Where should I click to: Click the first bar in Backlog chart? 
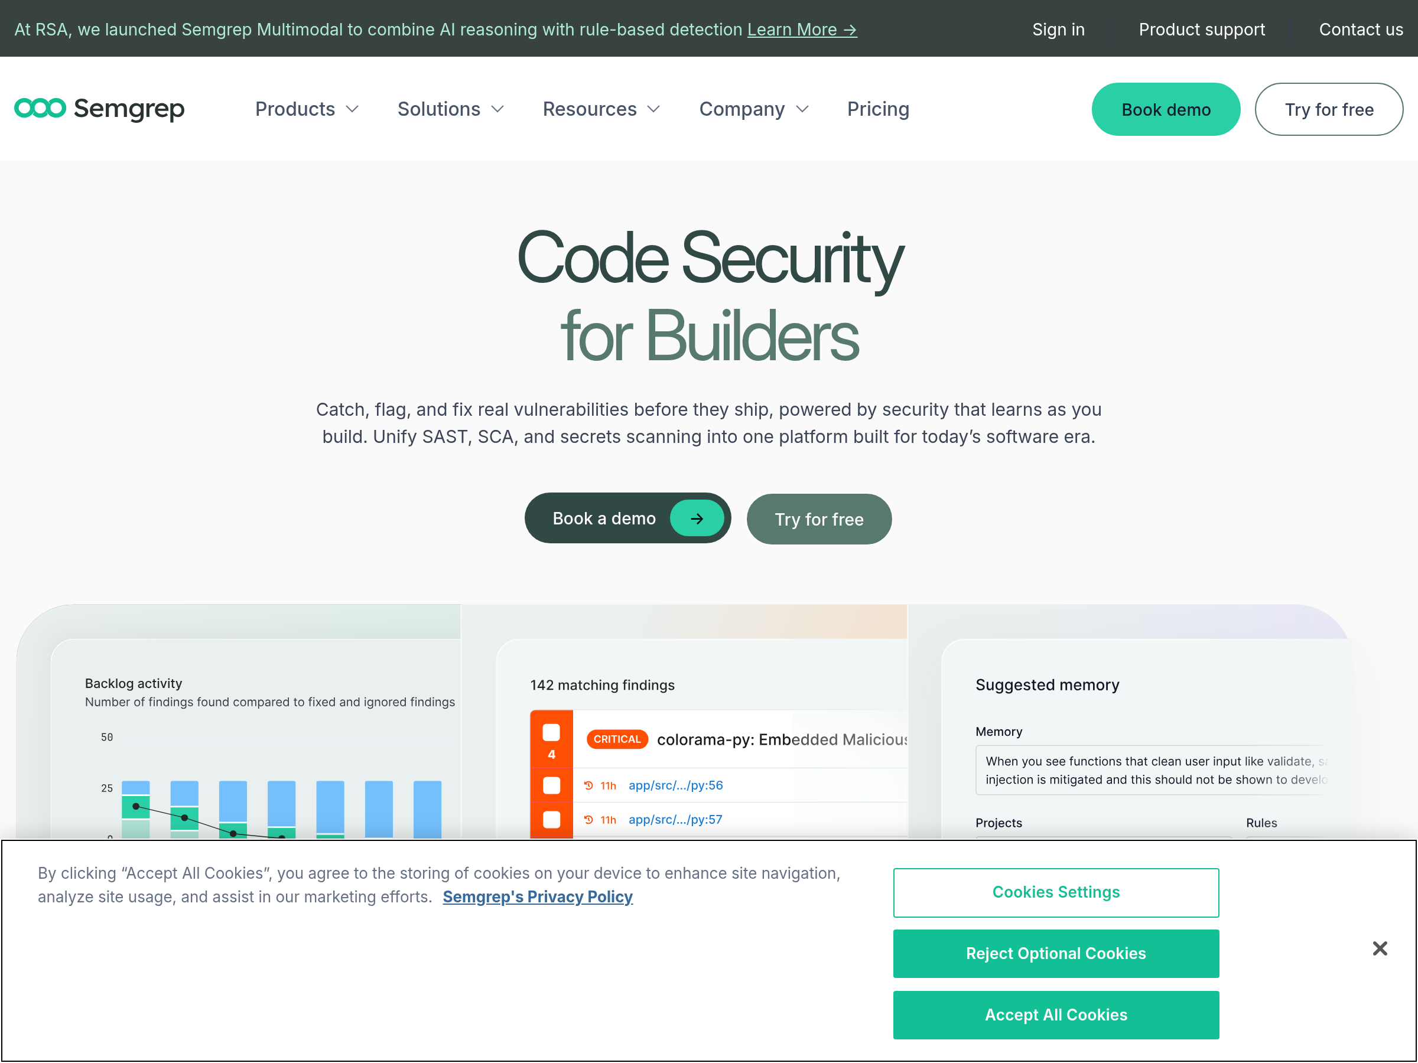point(135,809)
